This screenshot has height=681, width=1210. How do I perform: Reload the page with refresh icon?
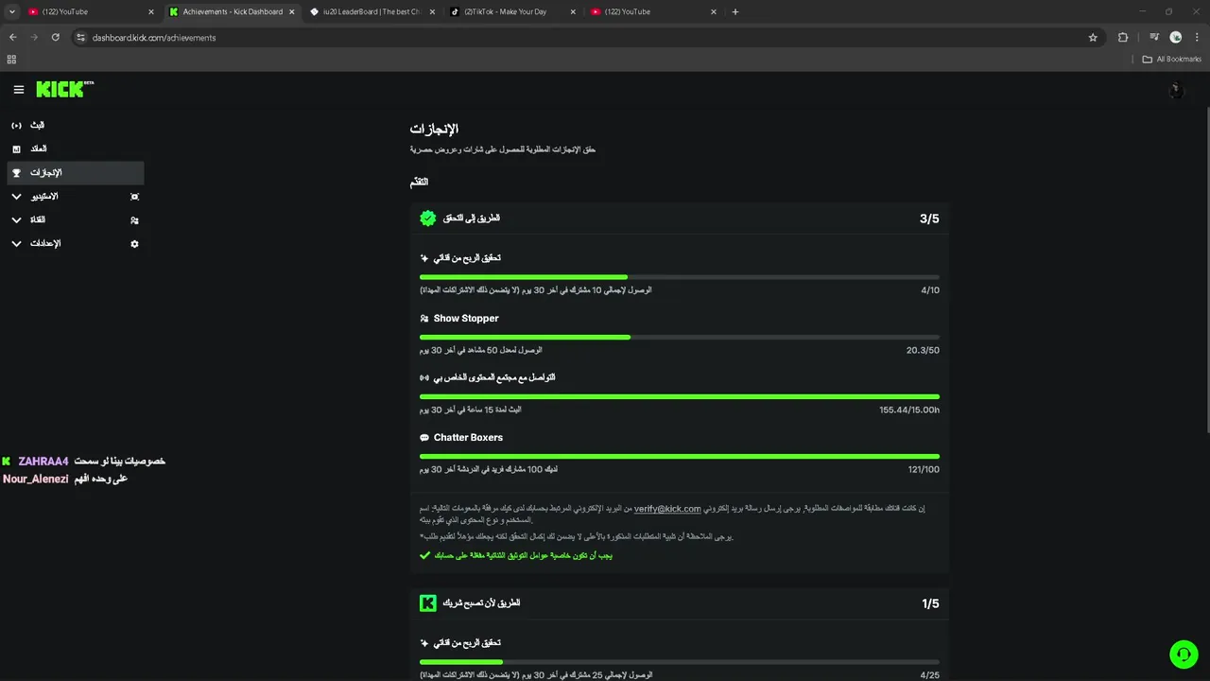(x=55, y=37)
